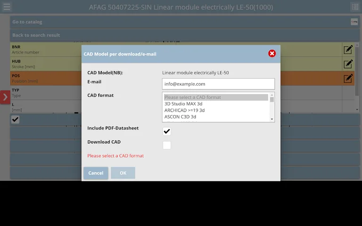The width and height of the screenshot is (362, 226).
Task: Click CAD format list scroll down arrow
Action: coord(271,119)
